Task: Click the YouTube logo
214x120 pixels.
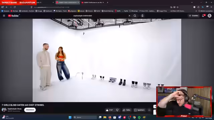Action: tap(13, 16)
